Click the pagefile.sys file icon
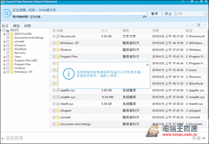This screenshot has width=209, height=144. (58, 90)
